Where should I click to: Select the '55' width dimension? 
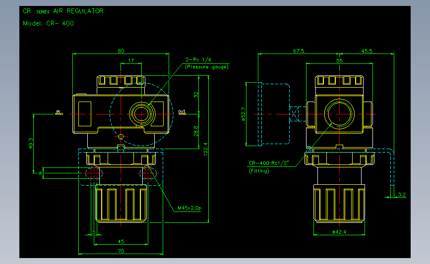pyautogui.click(x=339, y=60)
